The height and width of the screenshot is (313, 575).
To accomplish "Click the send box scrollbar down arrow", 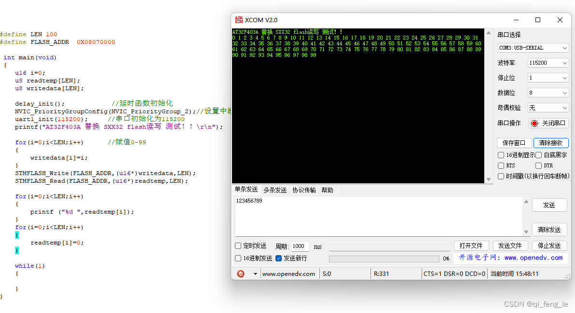I will tap(526, 231).
